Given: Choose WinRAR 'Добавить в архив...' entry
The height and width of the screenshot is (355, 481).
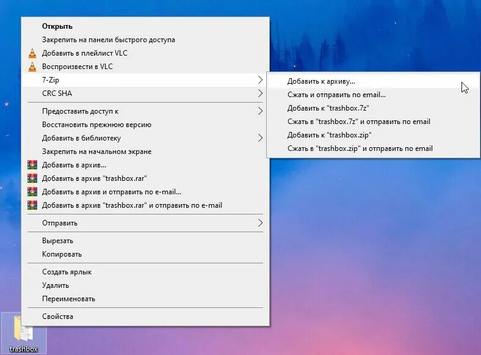Looking at the screenshot, I should click(145, 165).
